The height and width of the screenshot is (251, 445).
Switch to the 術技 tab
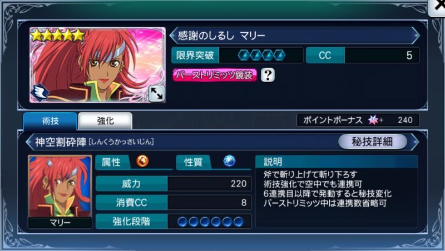[x=50, y=121]
